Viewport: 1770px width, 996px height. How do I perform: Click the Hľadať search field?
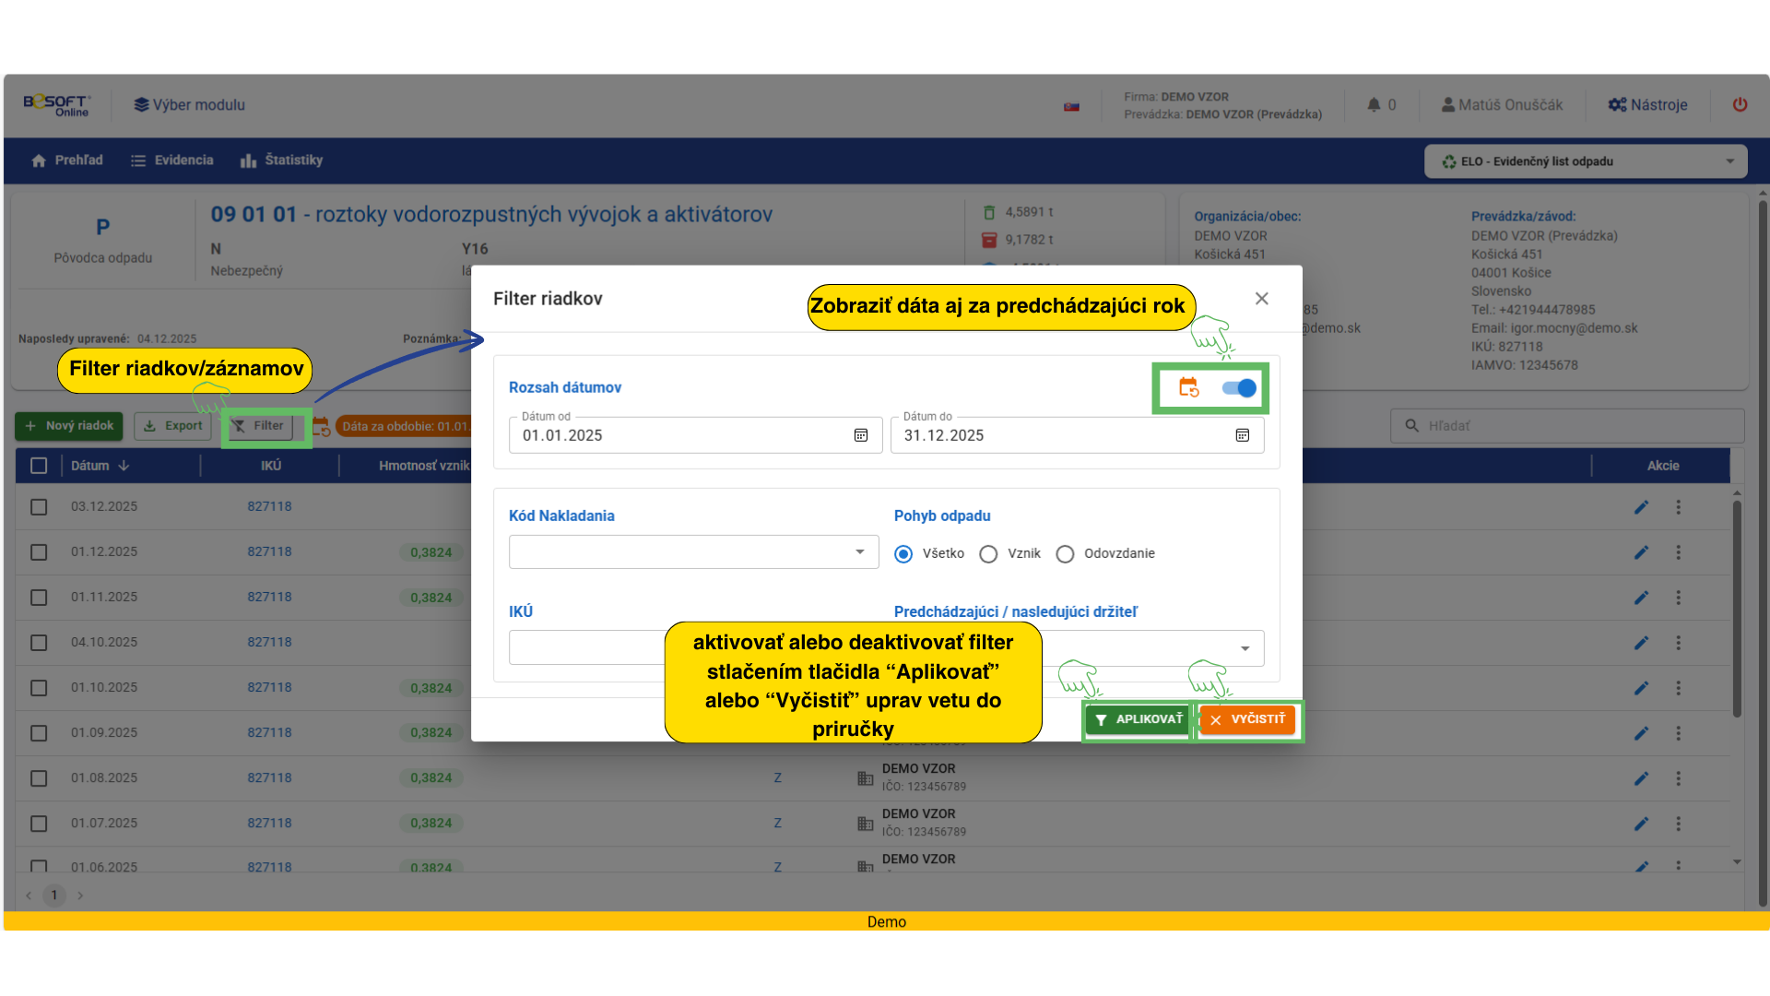[1567, 426]
